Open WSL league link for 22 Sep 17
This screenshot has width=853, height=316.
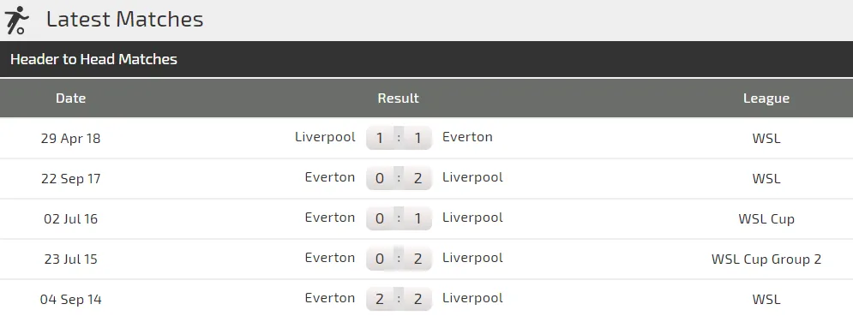tap(766, 178)
